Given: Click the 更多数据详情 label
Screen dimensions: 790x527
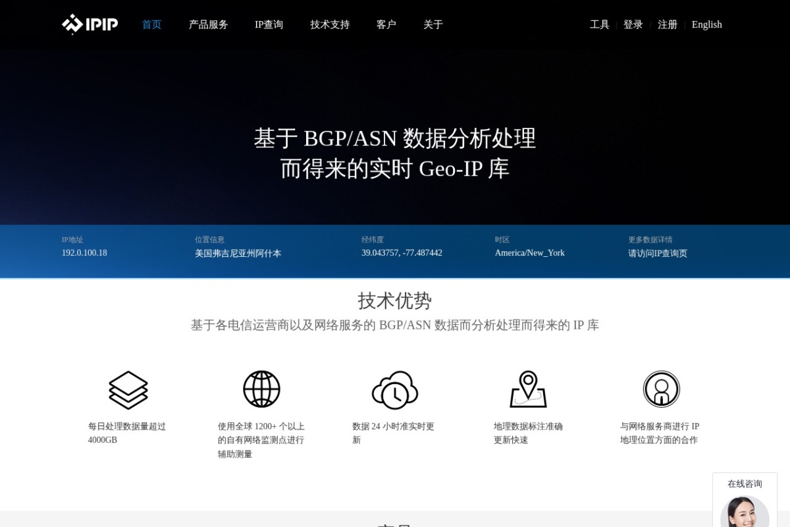Looking at the screenshot, I should [650, 240].
